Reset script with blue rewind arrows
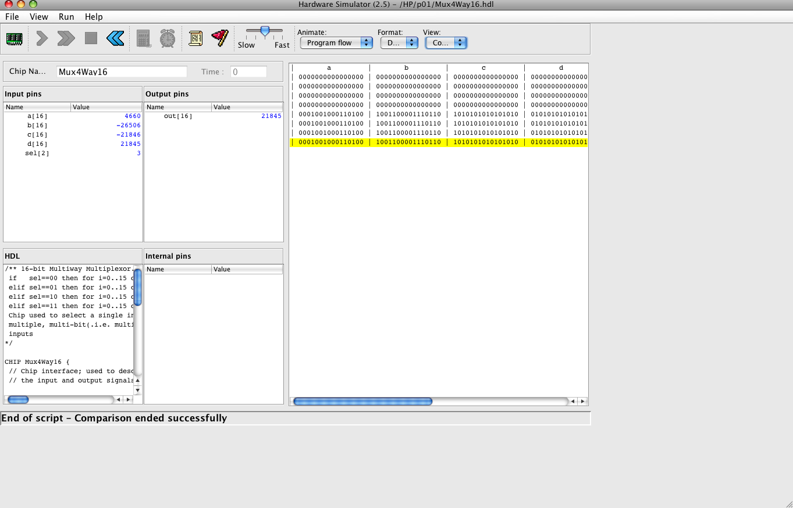This screenshot has width=793, height=508. [x=115, y=39]
